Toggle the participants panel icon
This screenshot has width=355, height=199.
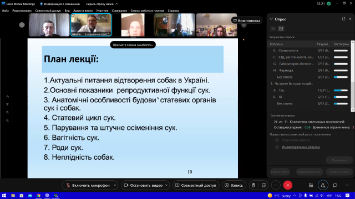pyautogui.click(x=323, y=185)
